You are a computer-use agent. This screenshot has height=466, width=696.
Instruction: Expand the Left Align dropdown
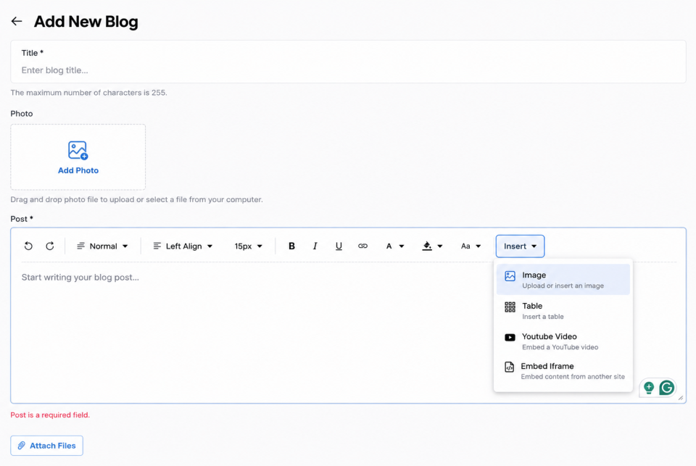click(183, 246)
